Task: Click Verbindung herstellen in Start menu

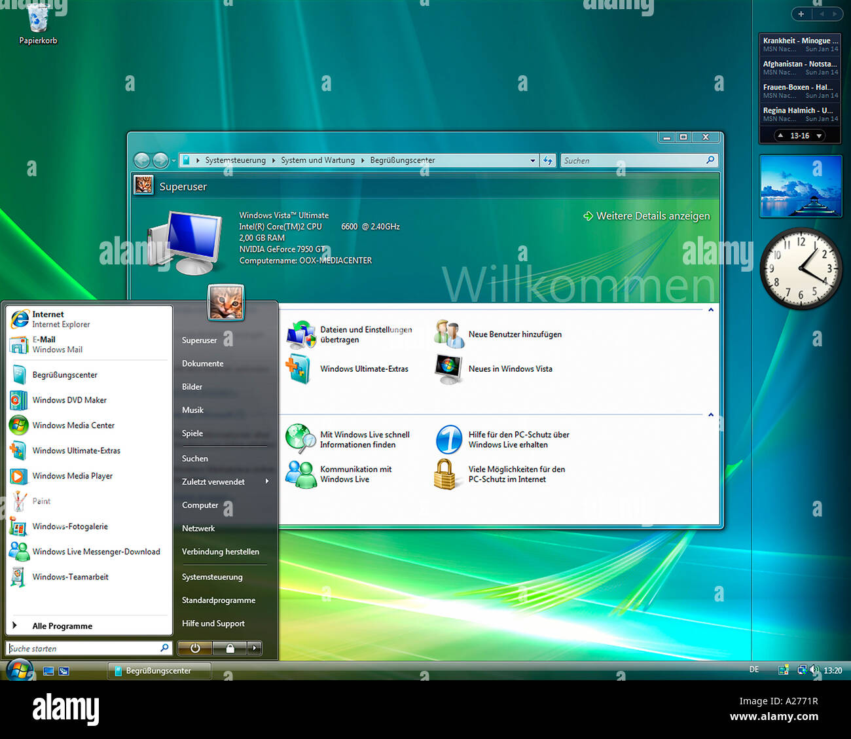Action: point(221,552)
